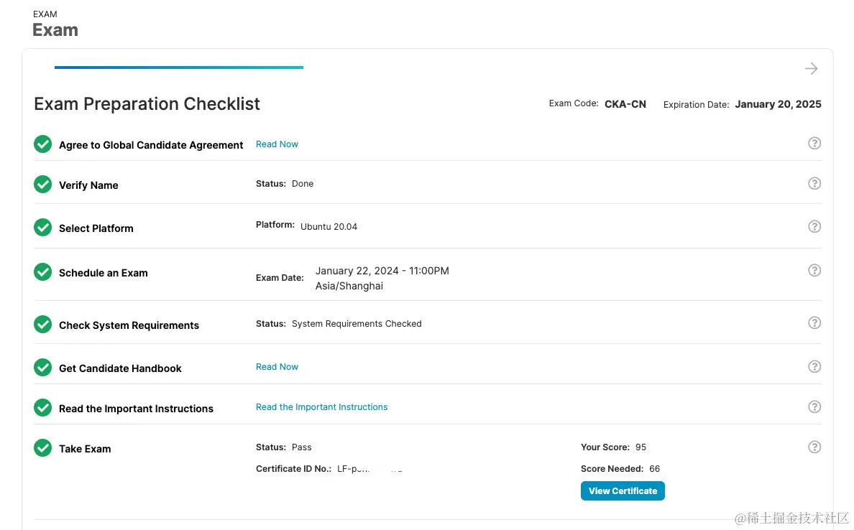Click the Take Exam row label
Viewport: 854px width, 530px height.
point(85,449)
